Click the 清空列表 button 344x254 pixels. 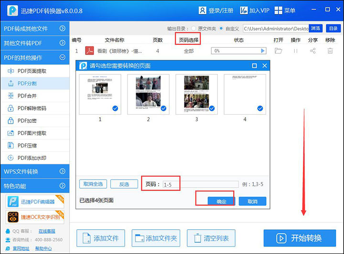(x=211, y=238)
